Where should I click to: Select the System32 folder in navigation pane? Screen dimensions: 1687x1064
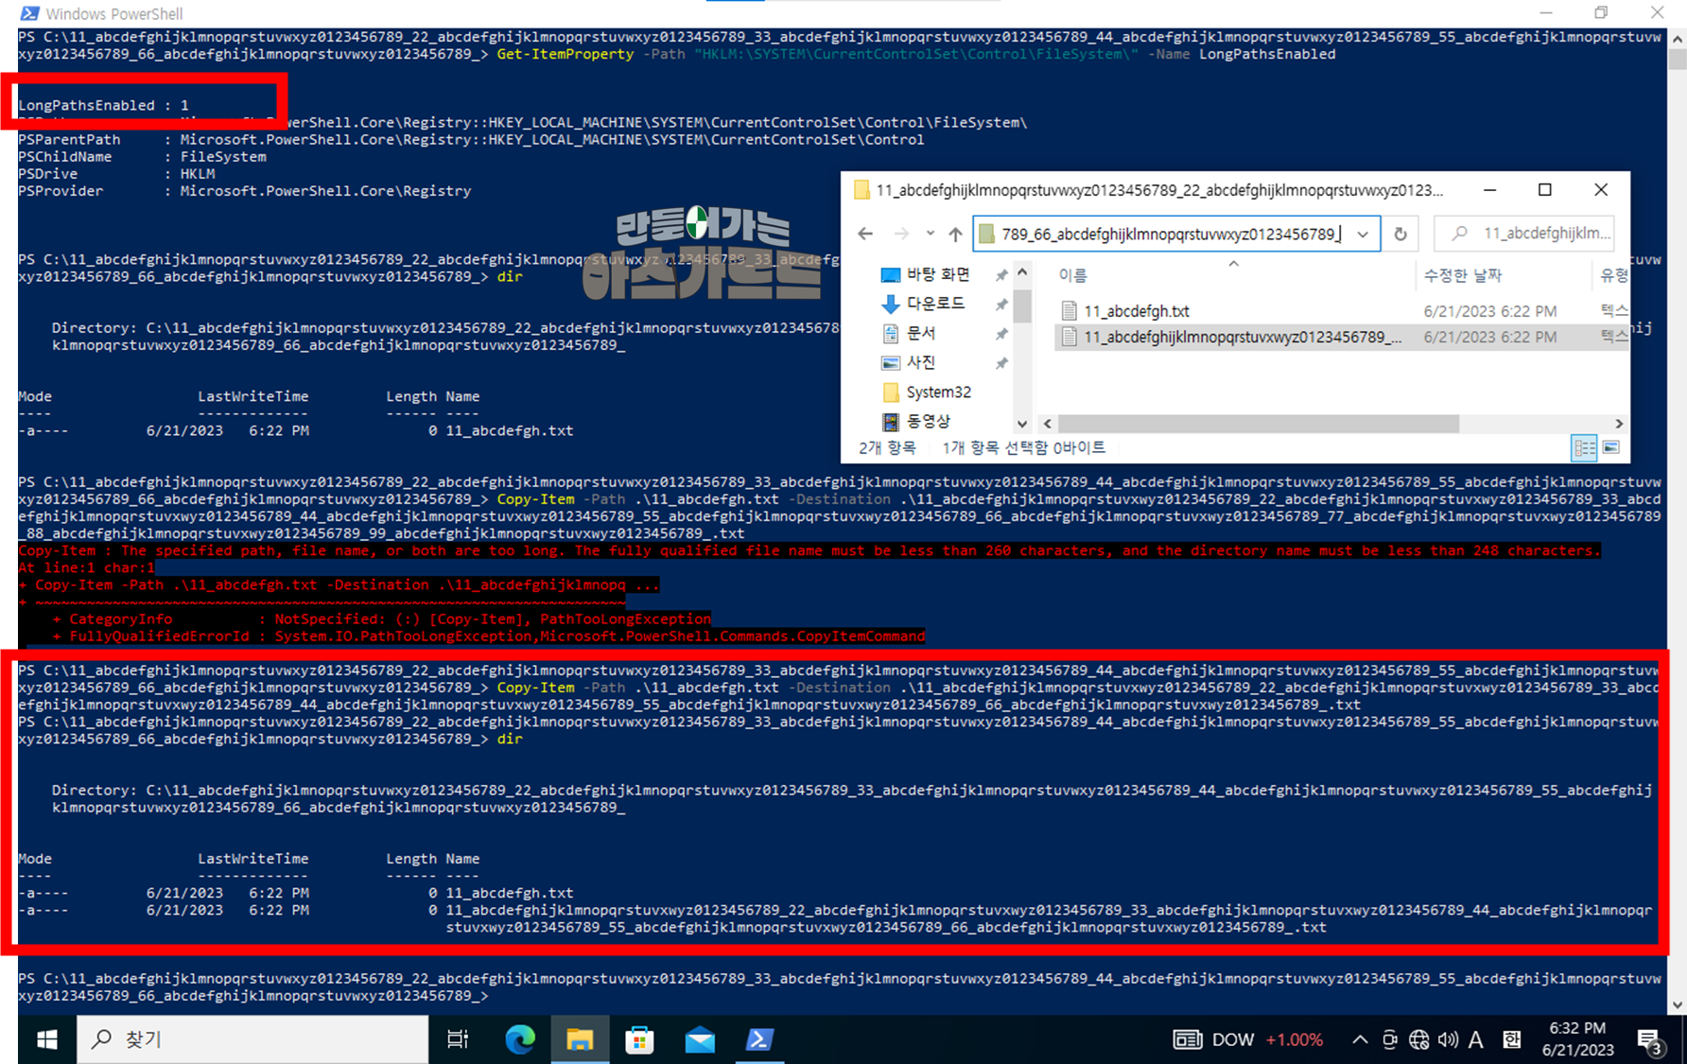pyautogui.click(x=938, y=392)
